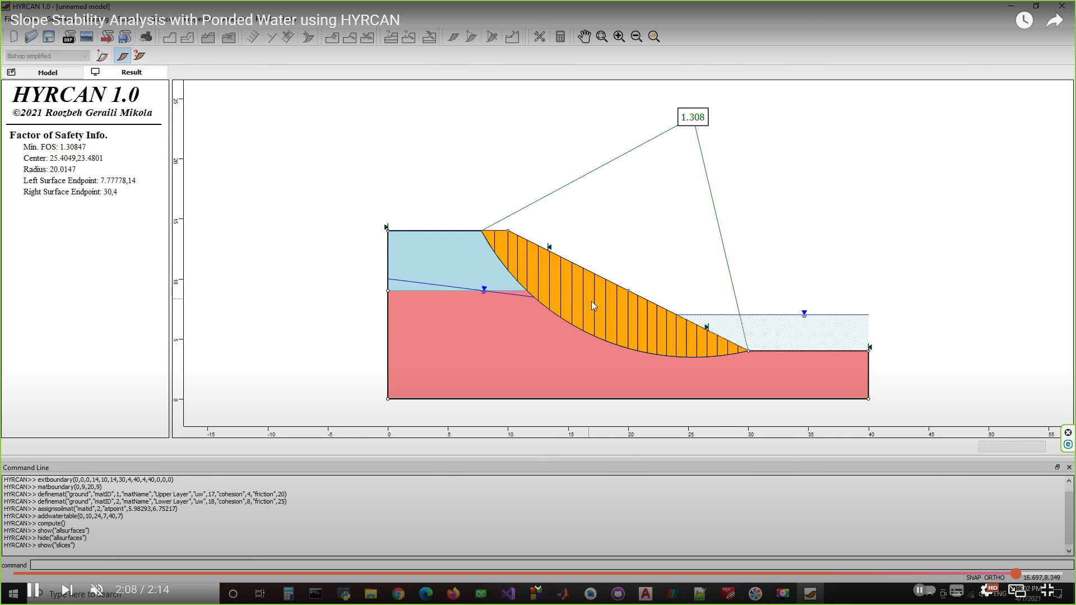Viewport: 1076px width, 605px height.
Task: Zoom to fit all icon
Action: coord(654,37)
